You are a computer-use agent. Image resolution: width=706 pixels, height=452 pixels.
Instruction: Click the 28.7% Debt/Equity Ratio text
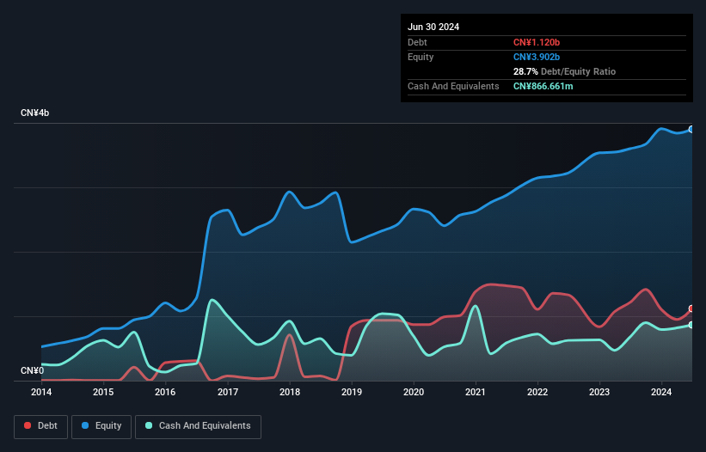[564, 71]
